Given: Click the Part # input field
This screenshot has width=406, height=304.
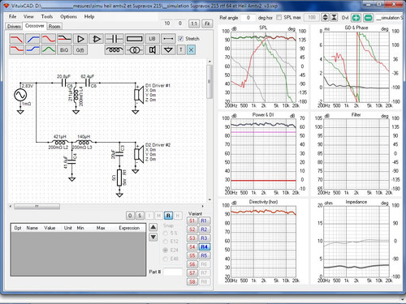Looking at the screenshot, I should pyautogui.click(x=173, y=272).
